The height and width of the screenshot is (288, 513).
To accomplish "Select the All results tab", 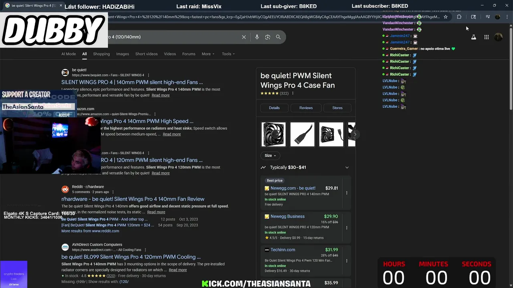I will point(85,54).
